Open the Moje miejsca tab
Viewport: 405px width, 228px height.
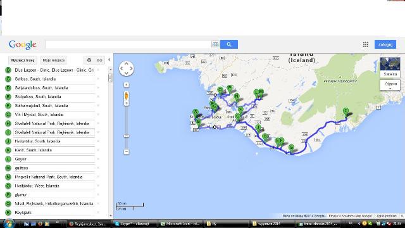click(x=53, y=60)
